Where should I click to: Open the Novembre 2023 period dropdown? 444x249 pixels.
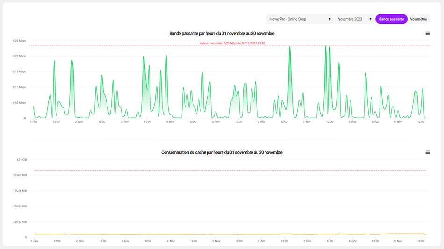(x=354, y=19)
